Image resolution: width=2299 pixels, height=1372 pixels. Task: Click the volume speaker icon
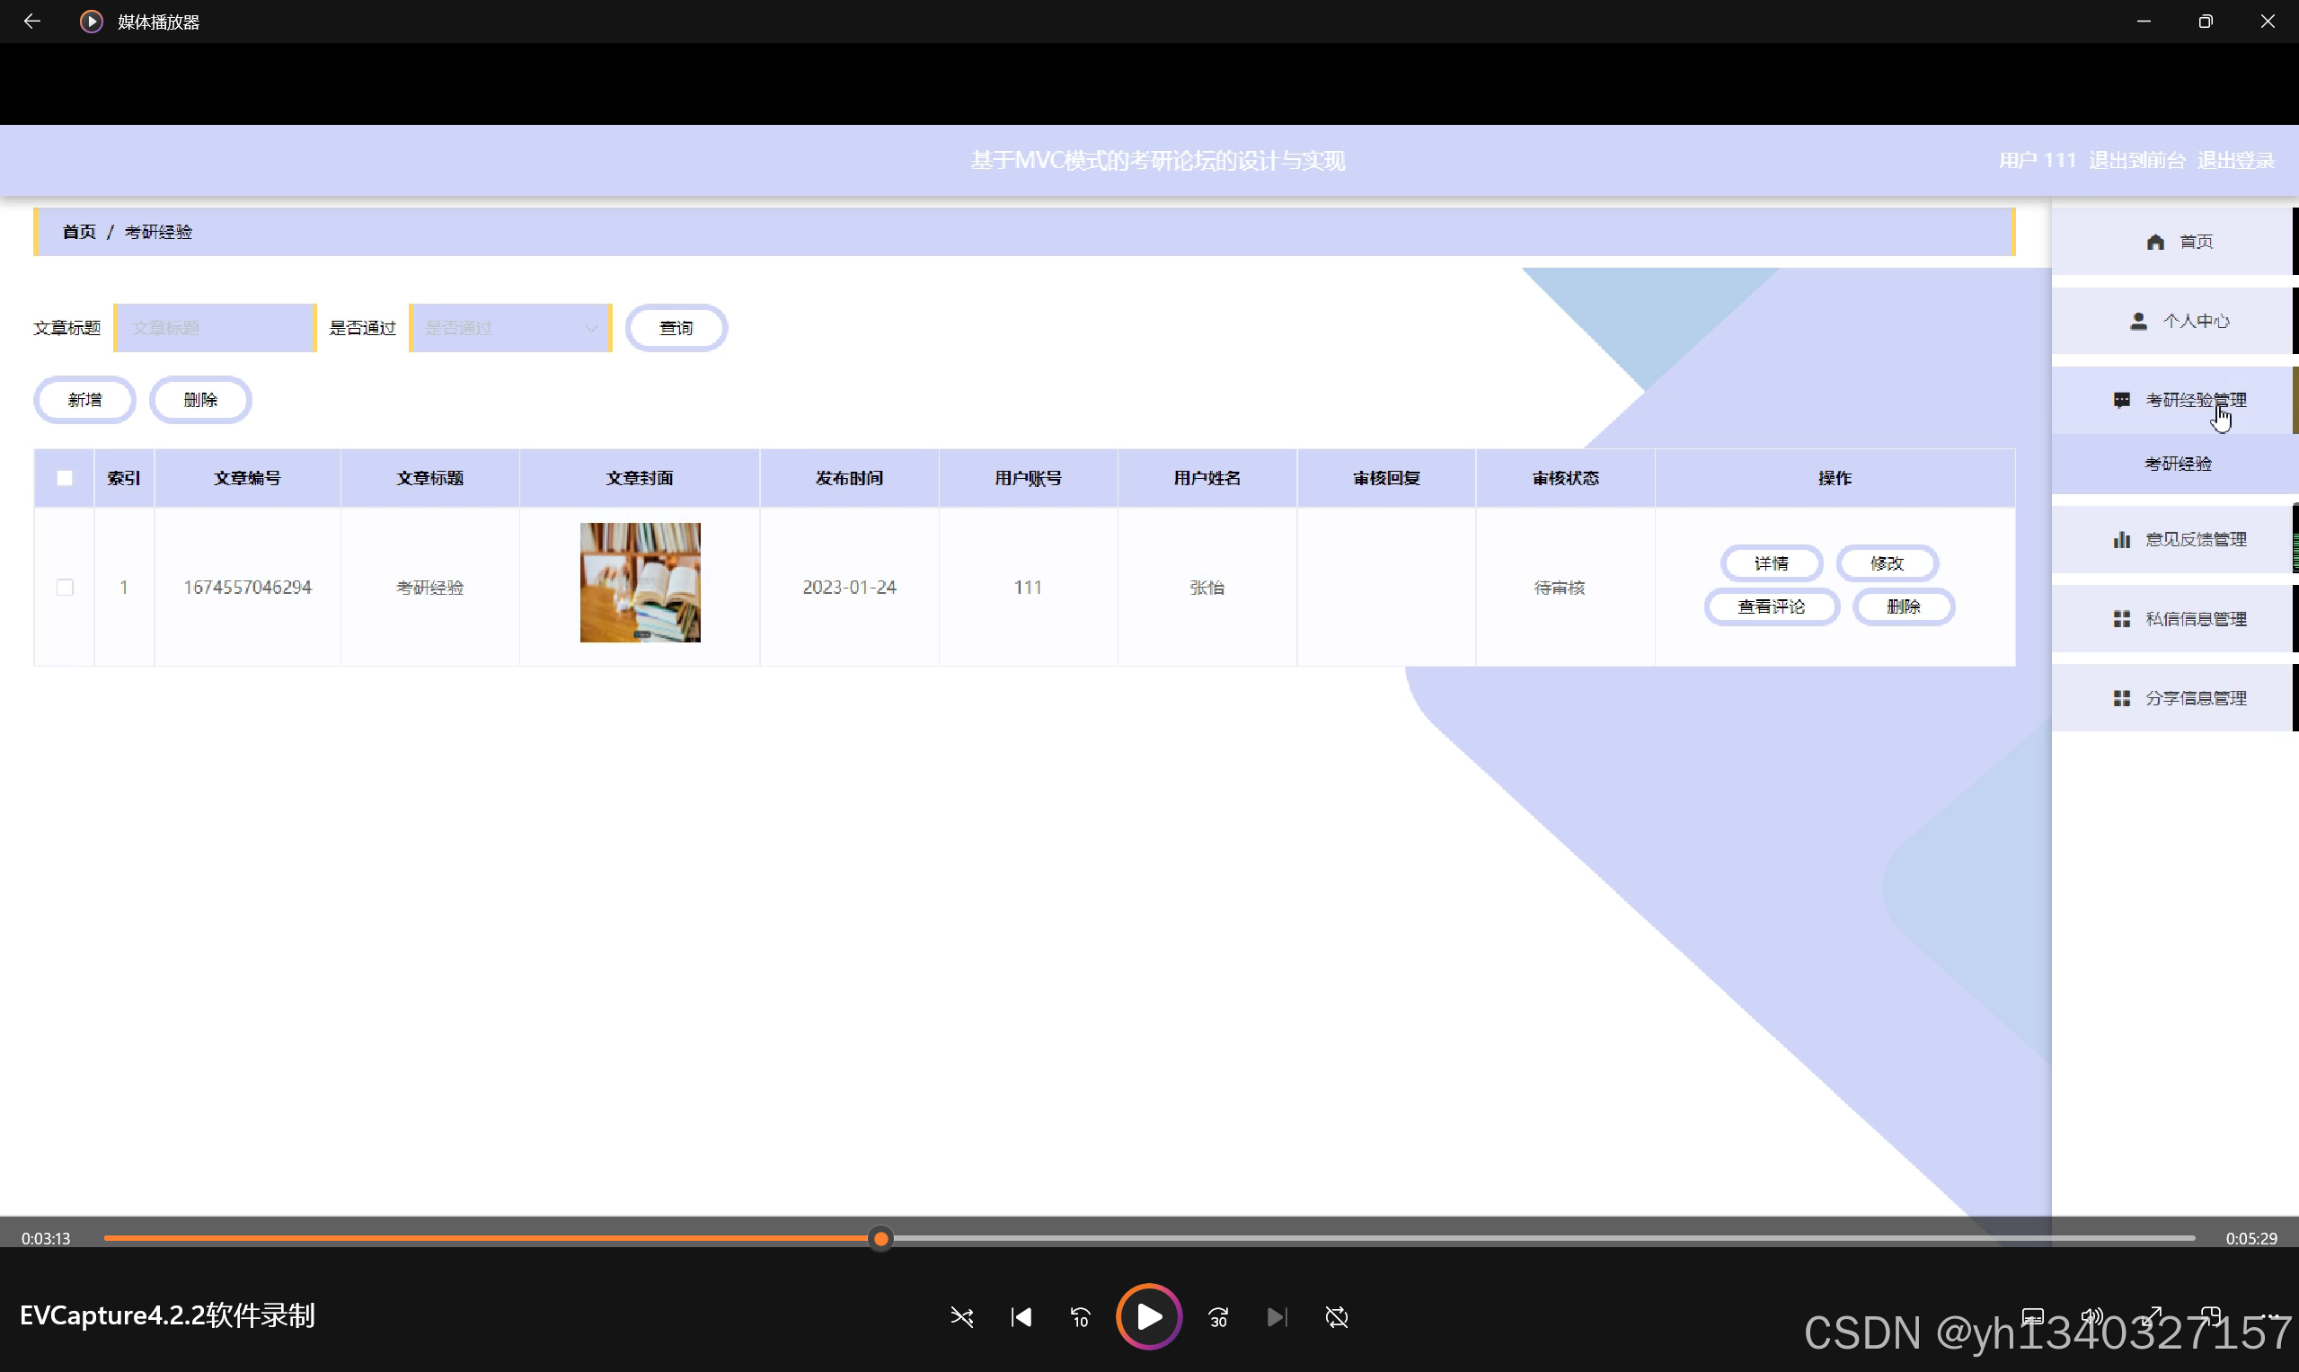[2091, 1315]
